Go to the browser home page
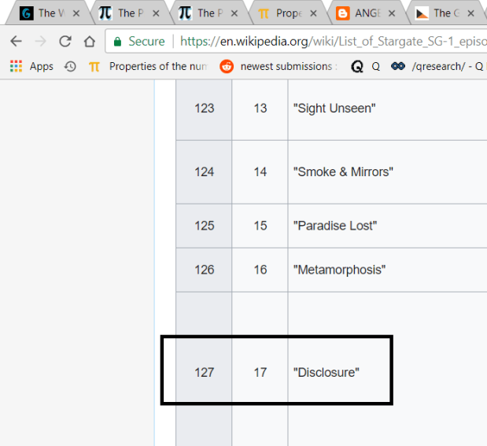The width and height of the screenshot is (487, 446). click(90, 42)
